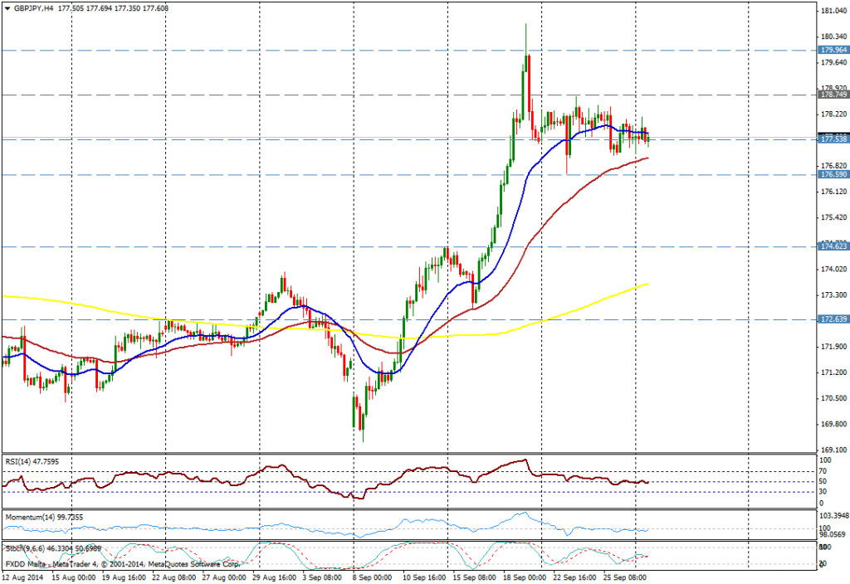
Task: Select the 179.964 price level label
Action: coord(833,50)
